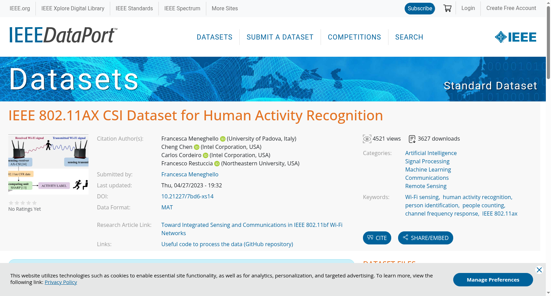Viewport: 551px width, 296px height.
Task: Click the Manage Preferences button
Action: [x=493, y=279]
